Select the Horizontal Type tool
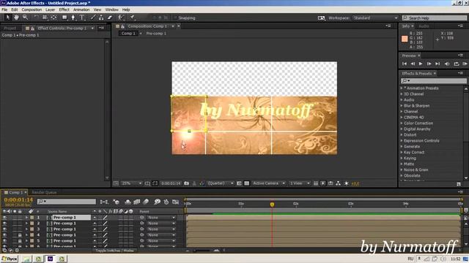This screenshot has width=469, height=263. 81,18
